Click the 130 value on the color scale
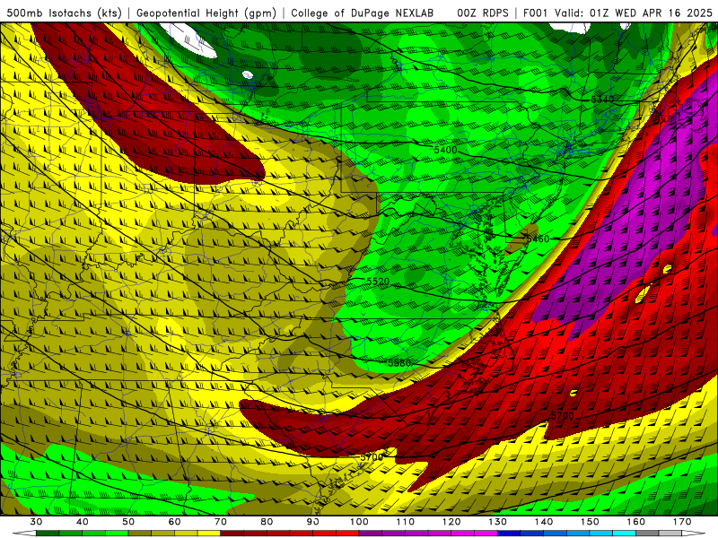 coord(497,522)
